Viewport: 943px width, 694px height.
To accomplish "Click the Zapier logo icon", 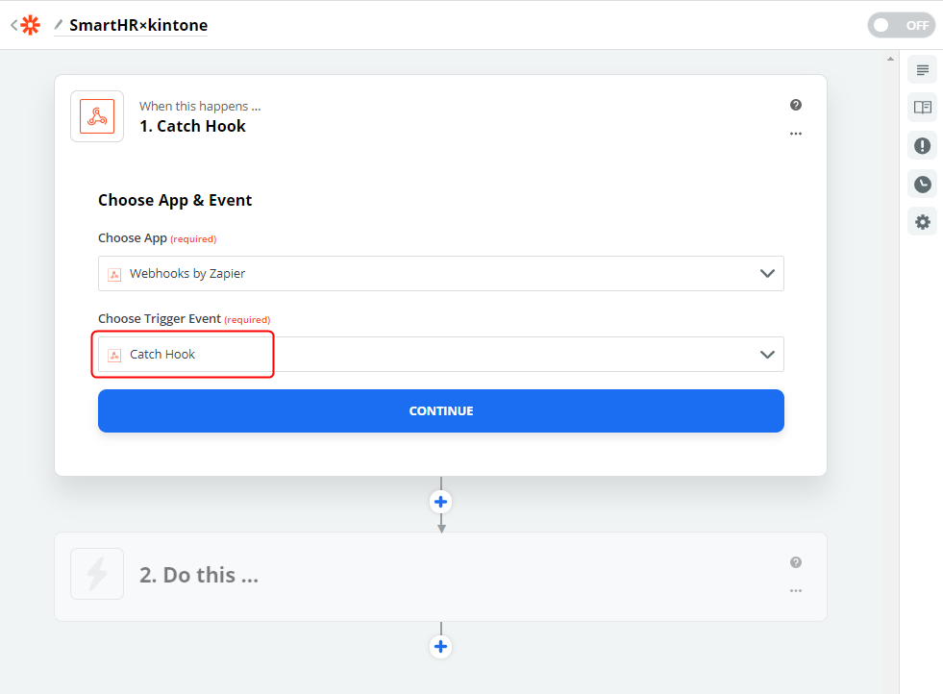I will tap(30, 25).
